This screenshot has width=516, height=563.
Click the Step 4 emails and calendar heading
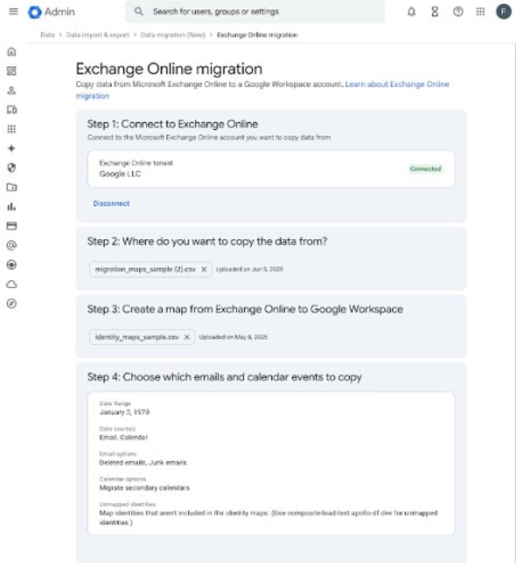224,377
